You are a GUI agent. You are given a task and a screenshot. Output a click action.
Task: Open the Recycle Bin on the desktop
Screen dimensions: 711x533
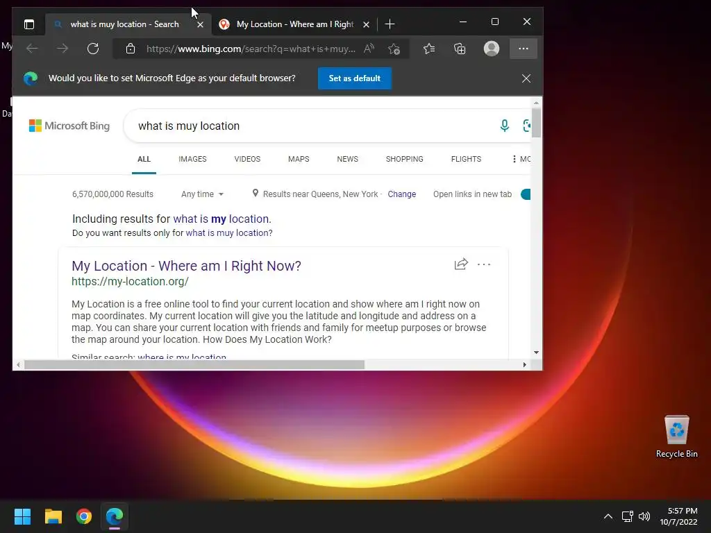(676, 437)
